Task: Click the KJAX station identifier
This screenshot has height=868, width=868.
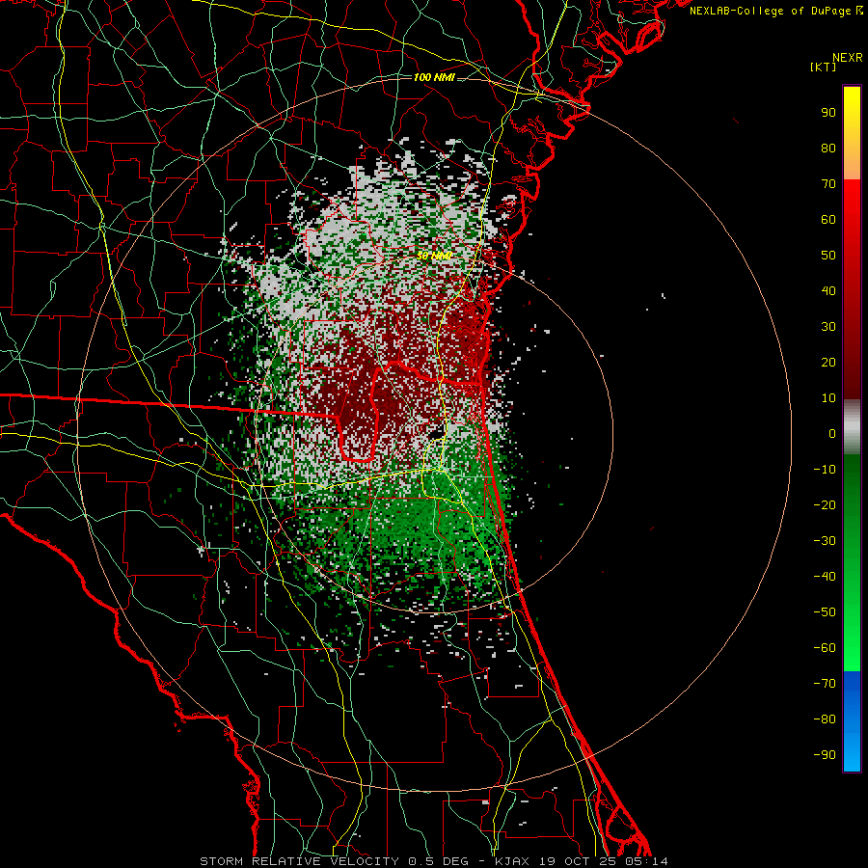Action: click(x=511, y=861)
